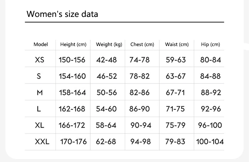Select the 170-176 height cell
The image size is (249, 162).
pyautogui.click(x=73, y=142)
